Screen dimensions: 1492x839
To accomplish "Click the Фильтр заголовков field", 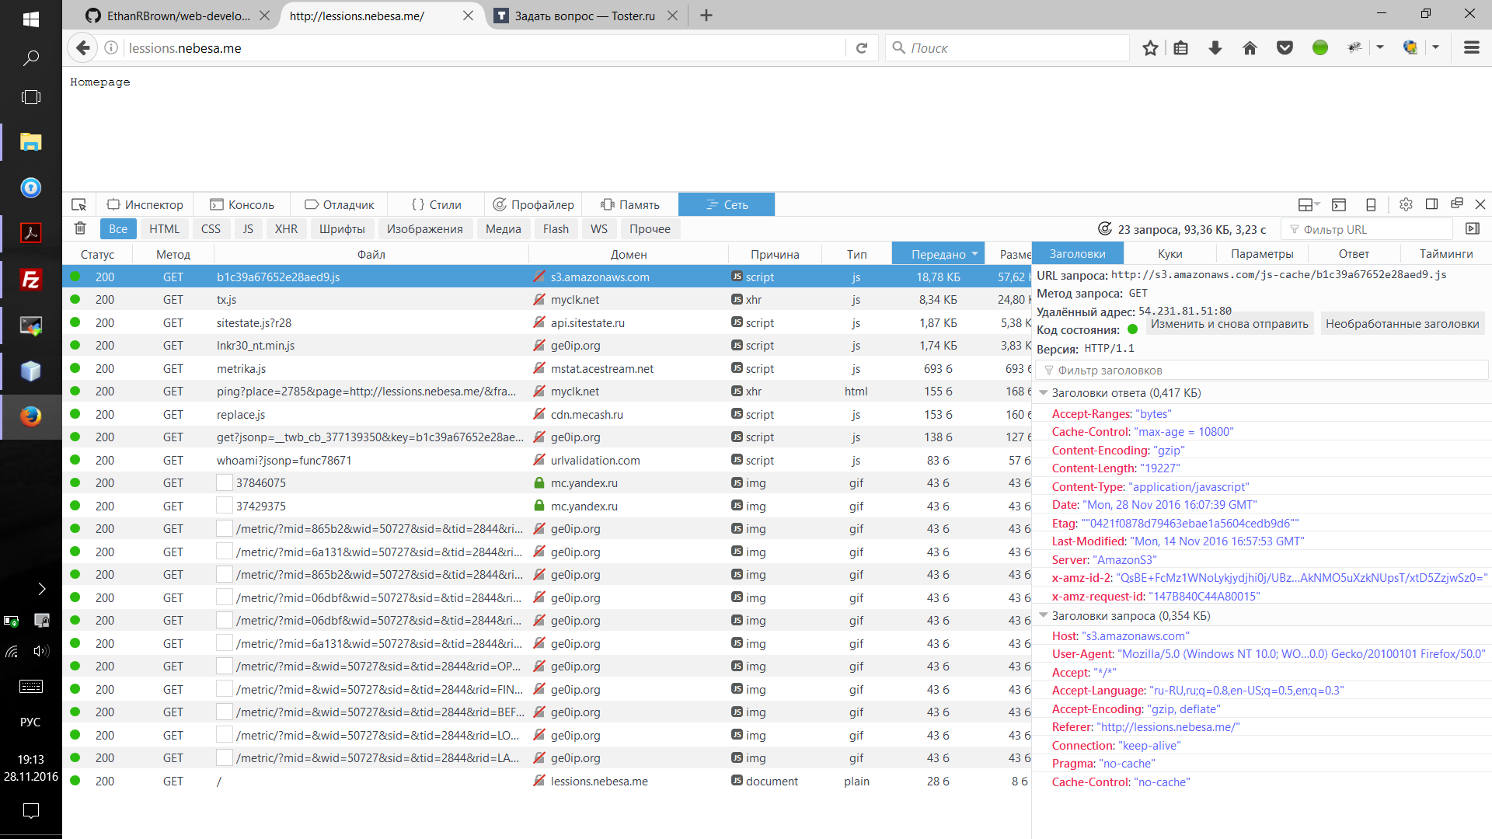I will click(x=1262, y=371).
